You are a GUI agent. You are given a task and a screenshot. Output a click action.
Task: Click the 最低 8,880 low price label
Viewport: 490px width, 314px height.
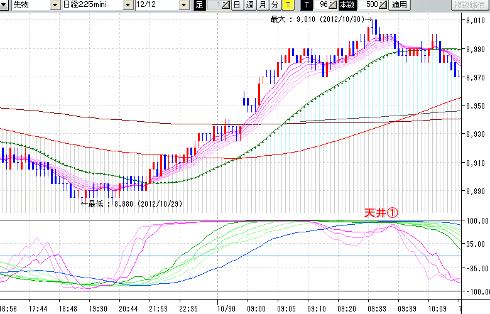pyautogui.click(x=132, y=203)
